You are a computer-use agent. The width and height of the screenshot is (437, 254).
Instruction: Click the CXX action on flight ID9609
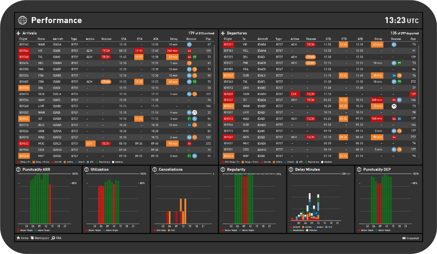(294, 94)
